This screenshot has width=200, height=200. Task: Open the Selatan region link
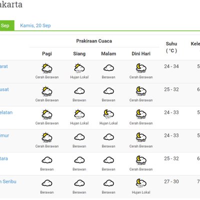[x=6, y=112]
